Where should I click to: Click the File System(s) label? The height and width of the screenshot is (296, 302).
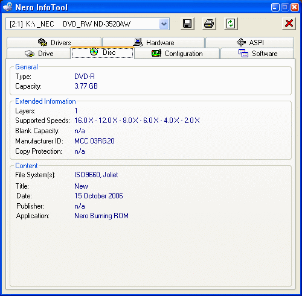[35, 175]
